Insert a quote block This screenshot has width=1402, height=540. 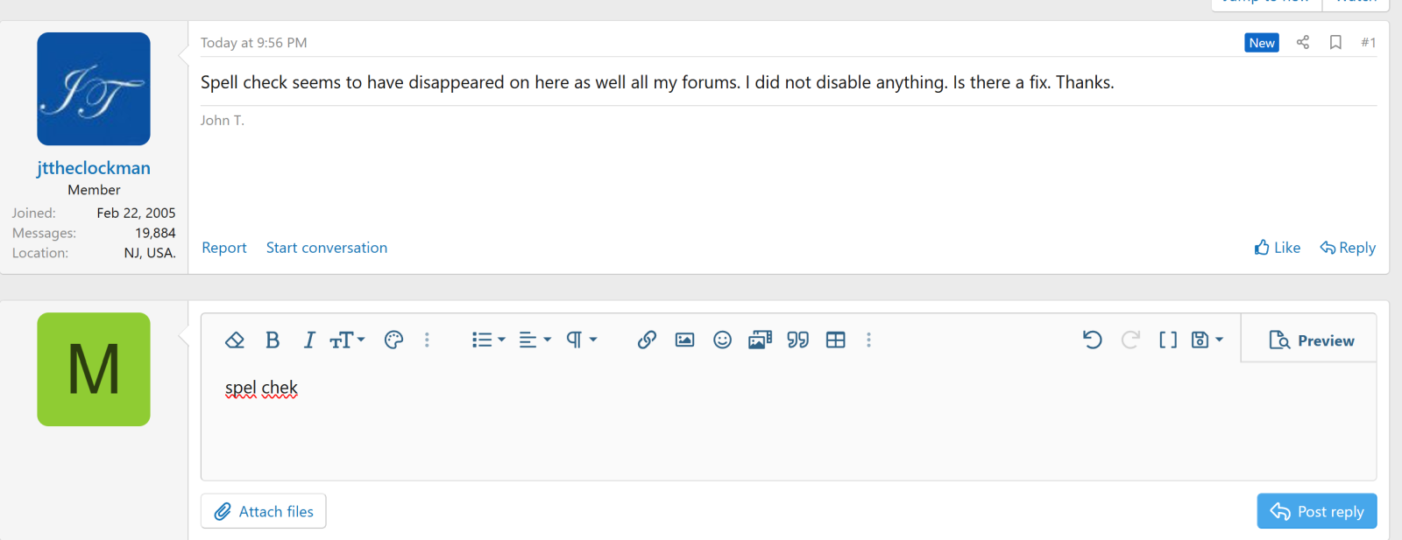click(x=797, y=340)
